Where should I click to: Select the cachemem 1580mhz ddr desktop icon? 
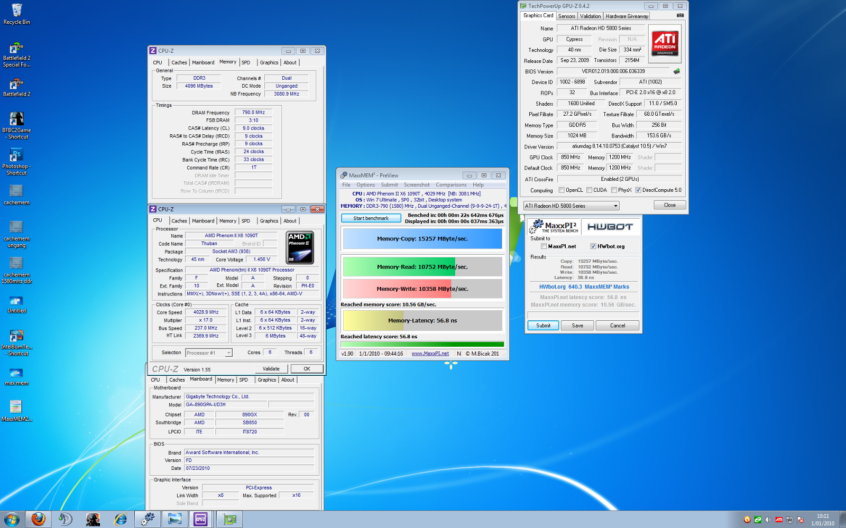(x=16, y=270)
